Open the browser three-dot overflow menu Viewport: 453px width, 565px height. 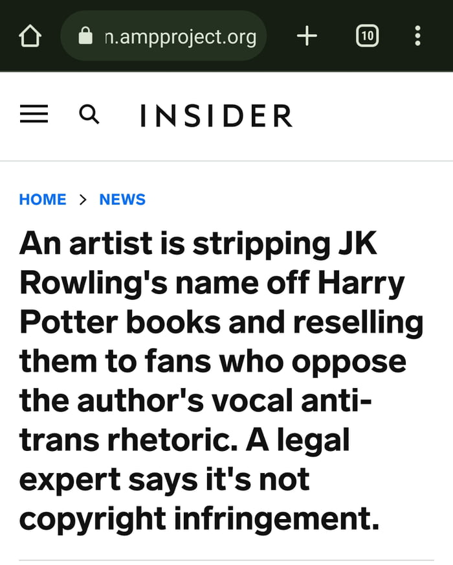pyautogui.click(x=418, y=36)
